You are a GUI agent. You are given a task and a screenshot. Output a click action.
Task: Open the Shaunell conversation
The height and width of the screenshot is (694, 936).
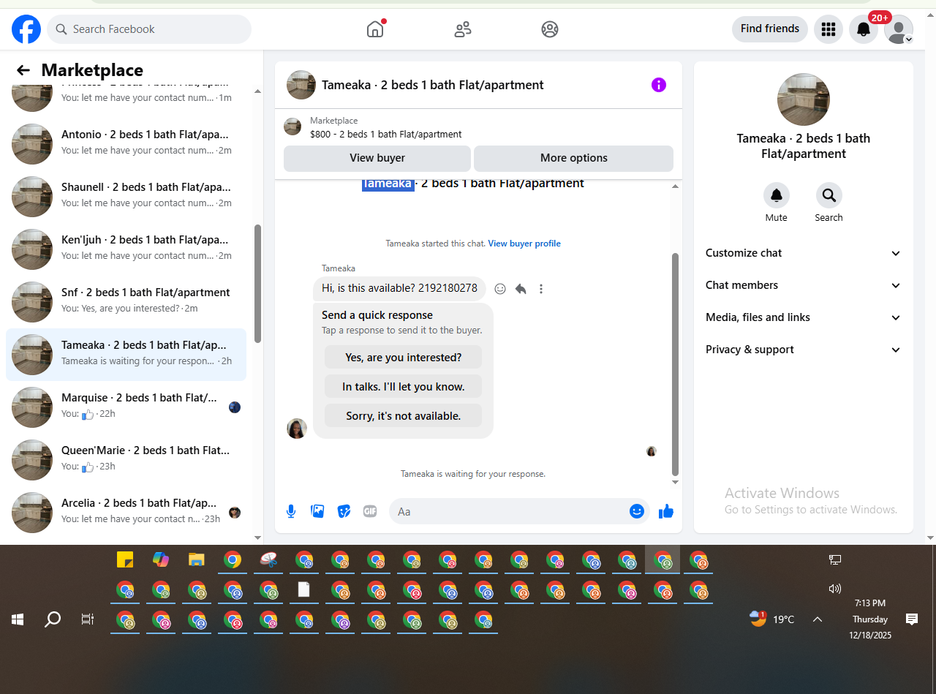[x=126, y=196]
